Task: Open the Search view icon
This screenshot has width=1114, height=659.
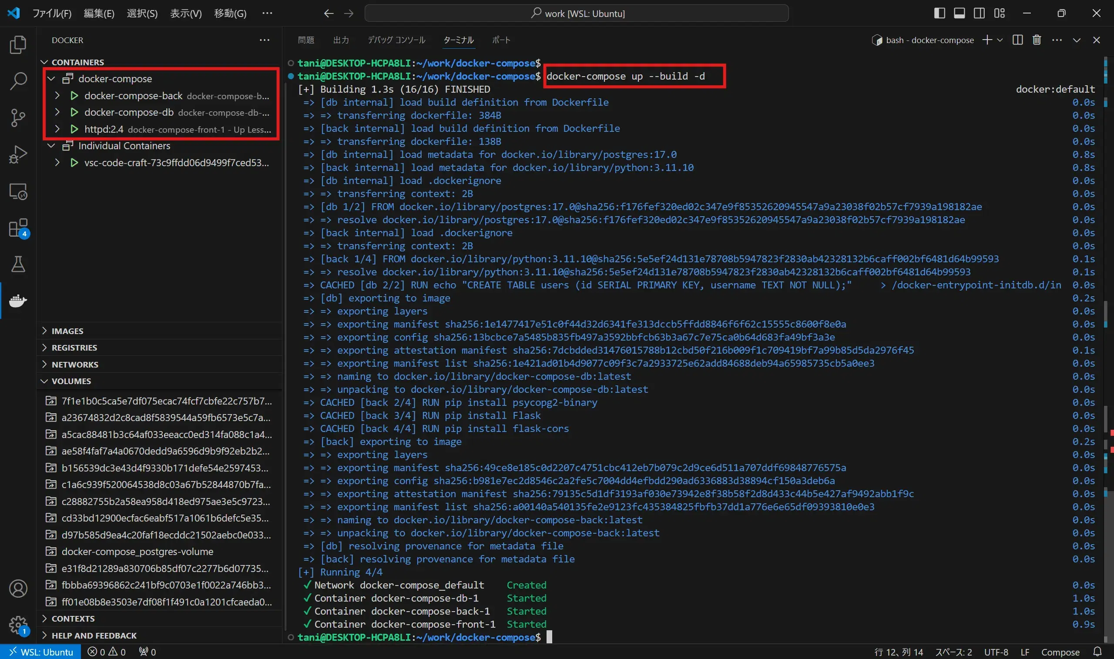Action: click(x=18, y=81)
